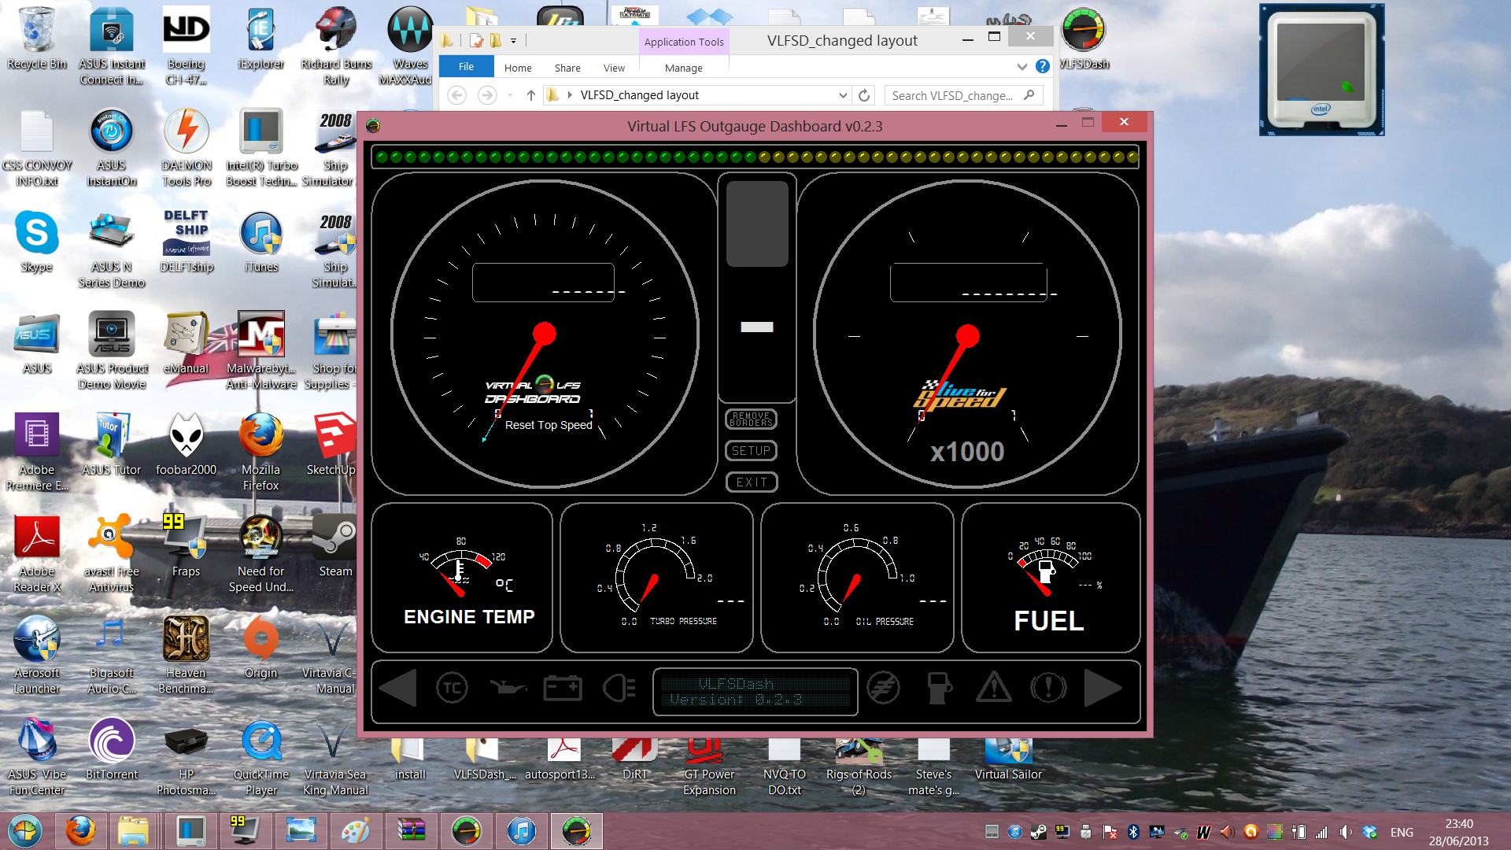Open WinRAR from the taskbar
Screen dimensions: 1511x850
tap(412, 831)
